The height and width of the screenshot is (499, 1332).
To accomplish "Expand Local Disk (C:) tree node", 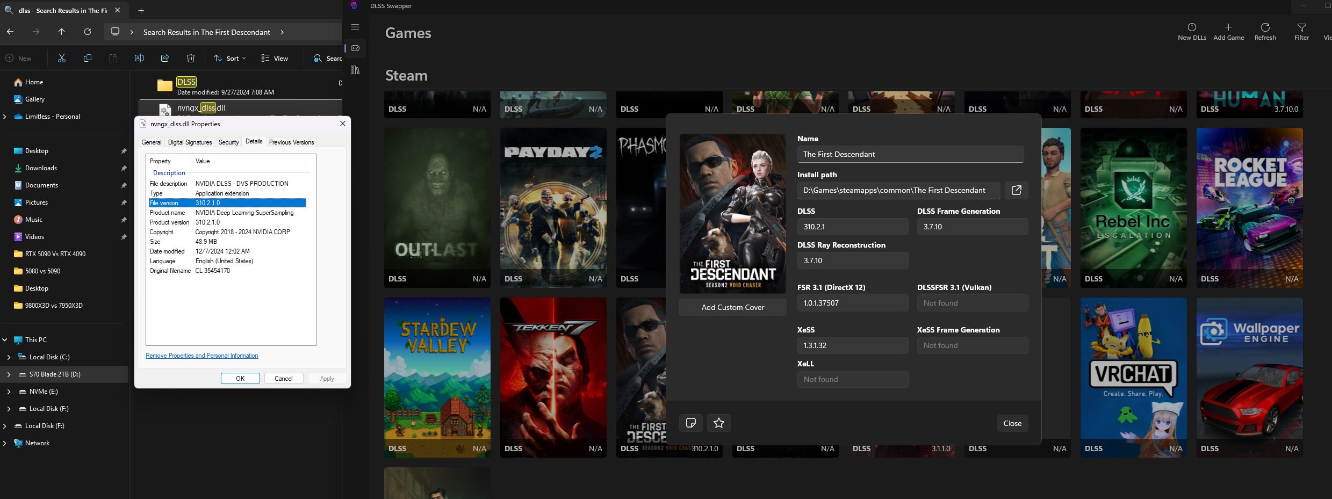I will (x=9, y=357).
